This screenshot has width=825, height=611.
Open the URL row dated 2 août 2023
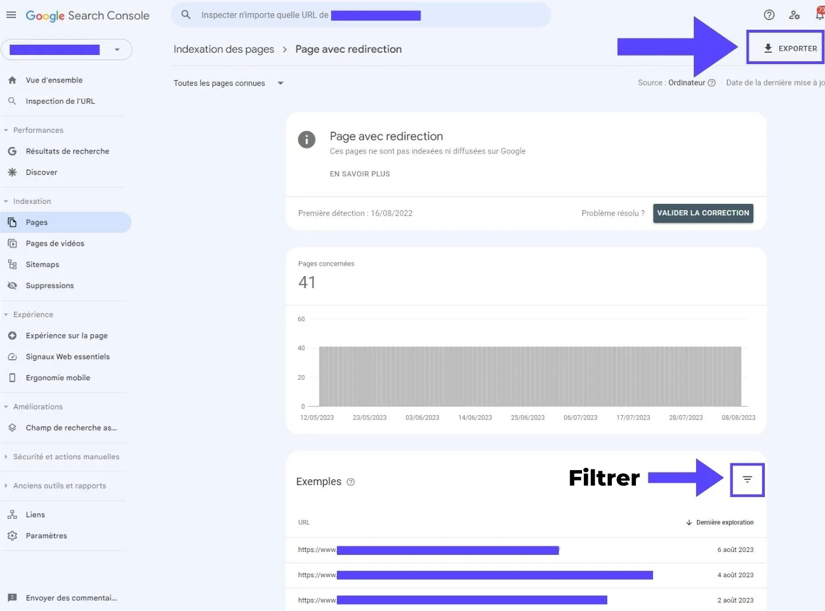click(526, 600)
